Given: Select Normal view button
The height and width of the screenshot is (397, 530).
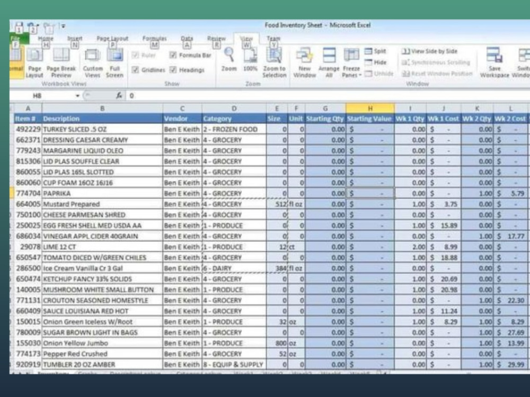Looking at the screenshot, I should (x=15, y=63).
